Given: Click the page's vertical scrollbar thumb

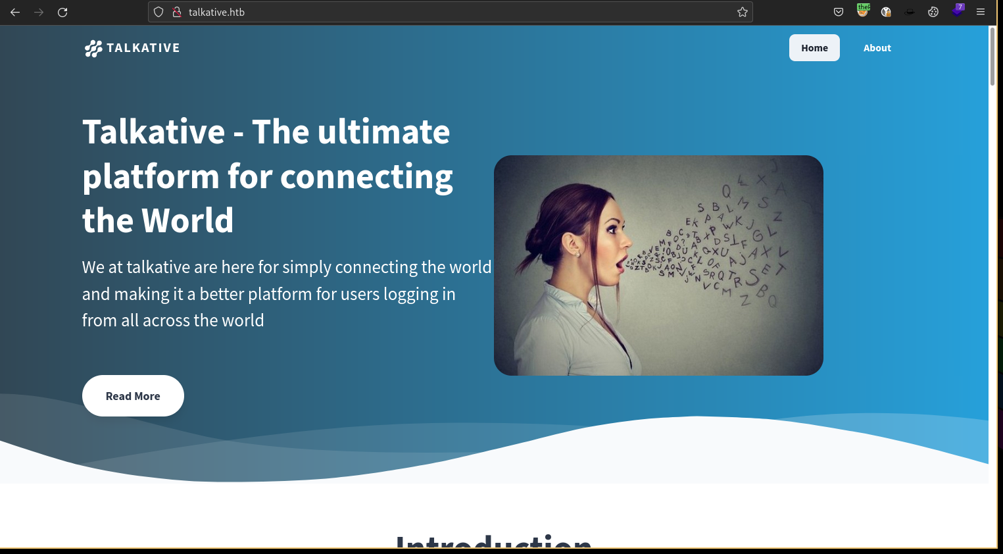Looking at the screenshot, I should pos(992,56).
